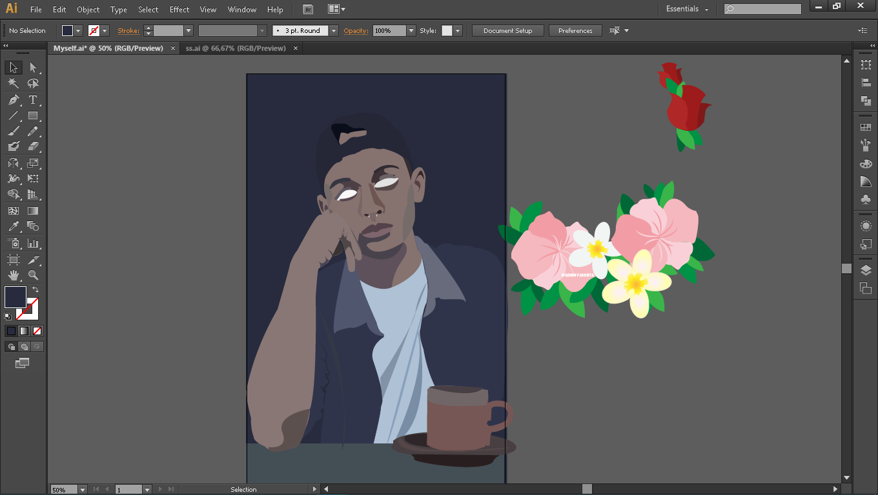Image resolution: width=878 pixels, height=495 pixels.
Task: Open the zoom level dropdown at 50%
Action: click(x=82, y=490)
